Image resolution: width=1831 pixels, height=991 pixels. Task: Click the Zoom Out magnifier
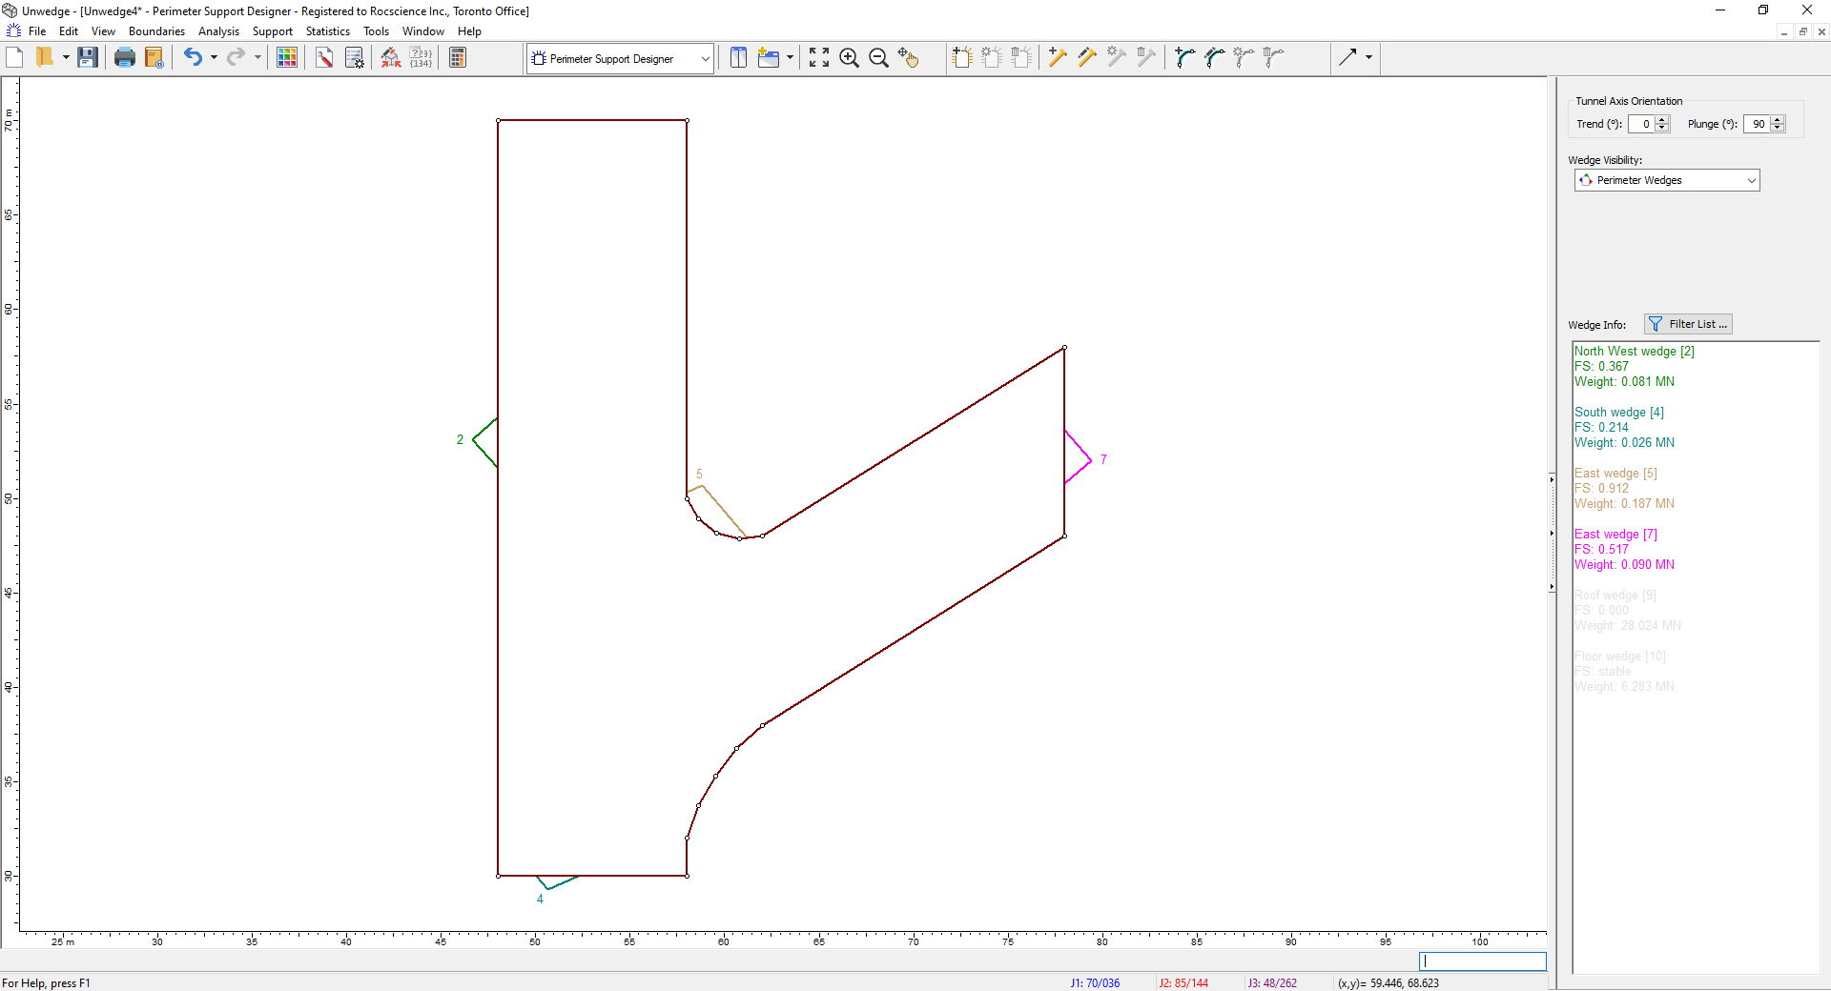pyautogui.click(x=878, y=58)
